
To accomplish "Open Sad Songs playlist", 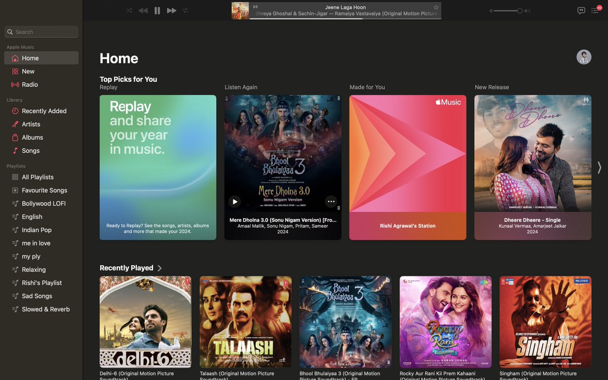I will (x=42, y=296).
